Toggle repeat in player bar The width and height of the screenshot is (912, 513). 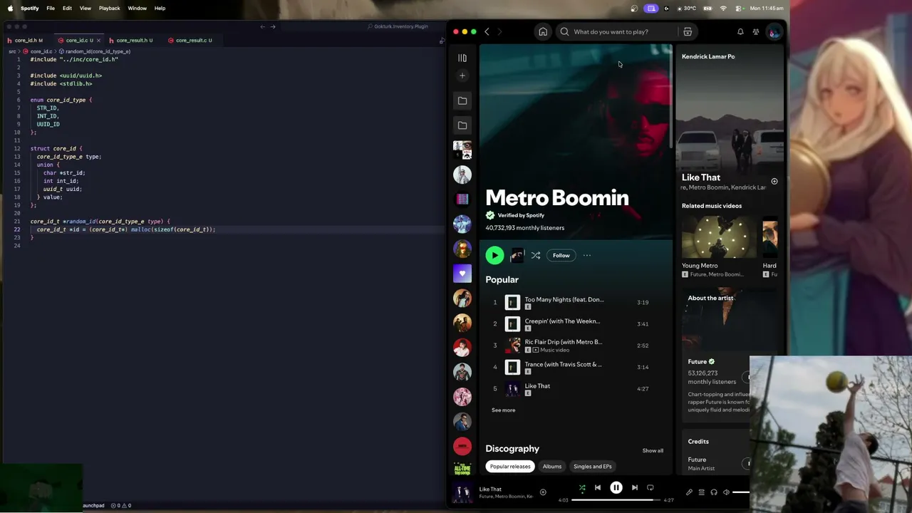(x=651, y=488)
